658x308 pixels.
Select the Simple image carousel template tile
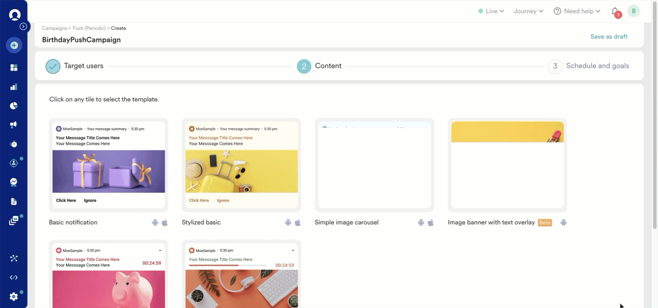(374, 165)
